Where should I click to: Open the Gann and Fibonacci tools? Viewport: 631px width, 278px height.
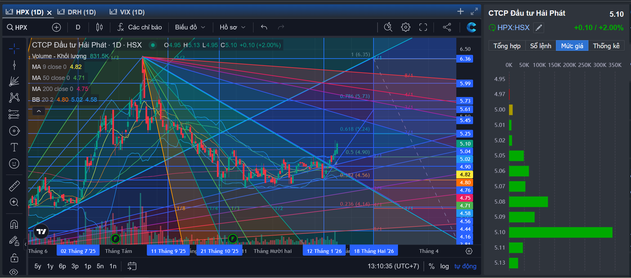(x=14, y=81)
